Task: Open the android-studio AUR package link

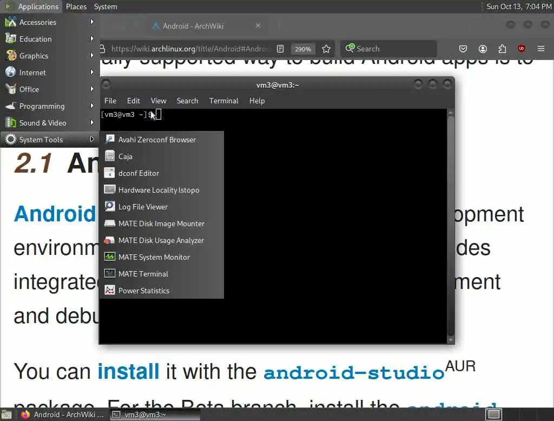Action: (354, 373)
